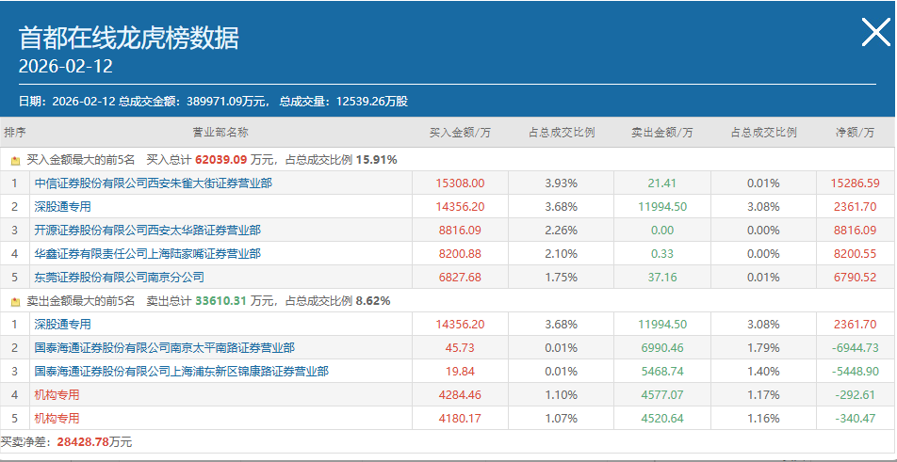Click the buy amount 6827.68
Screen dimensions: 897x462
tap(460, 278)
